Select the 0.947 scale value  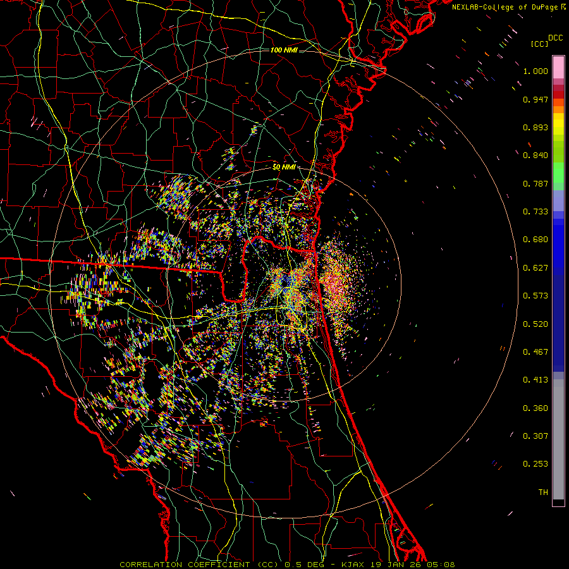pyautogui.click(x=535, y=99)
